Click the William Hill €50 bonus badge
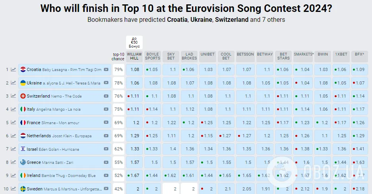 click(134, 42)
